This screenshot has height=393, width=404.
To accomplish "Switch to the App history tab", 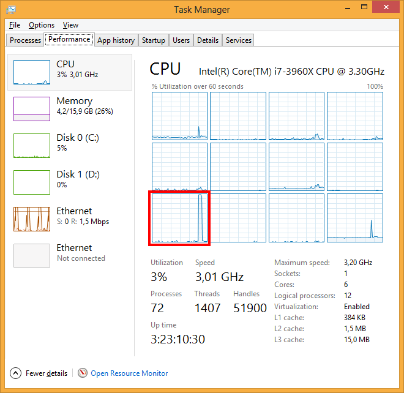I will pos(116,40).
